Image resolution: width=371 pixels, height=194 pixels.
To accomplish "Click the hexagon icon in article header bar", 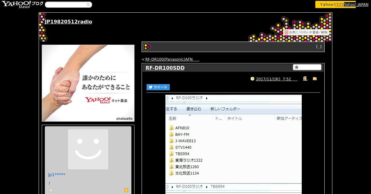I will (147, 47).
